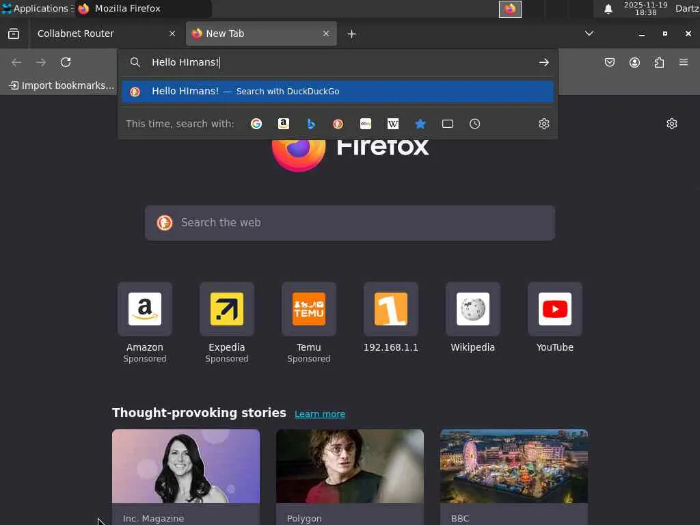This screenshot has height=525, width=700.
Task: Search this time with Wikipedia icon
Action: tap(393, 124)
